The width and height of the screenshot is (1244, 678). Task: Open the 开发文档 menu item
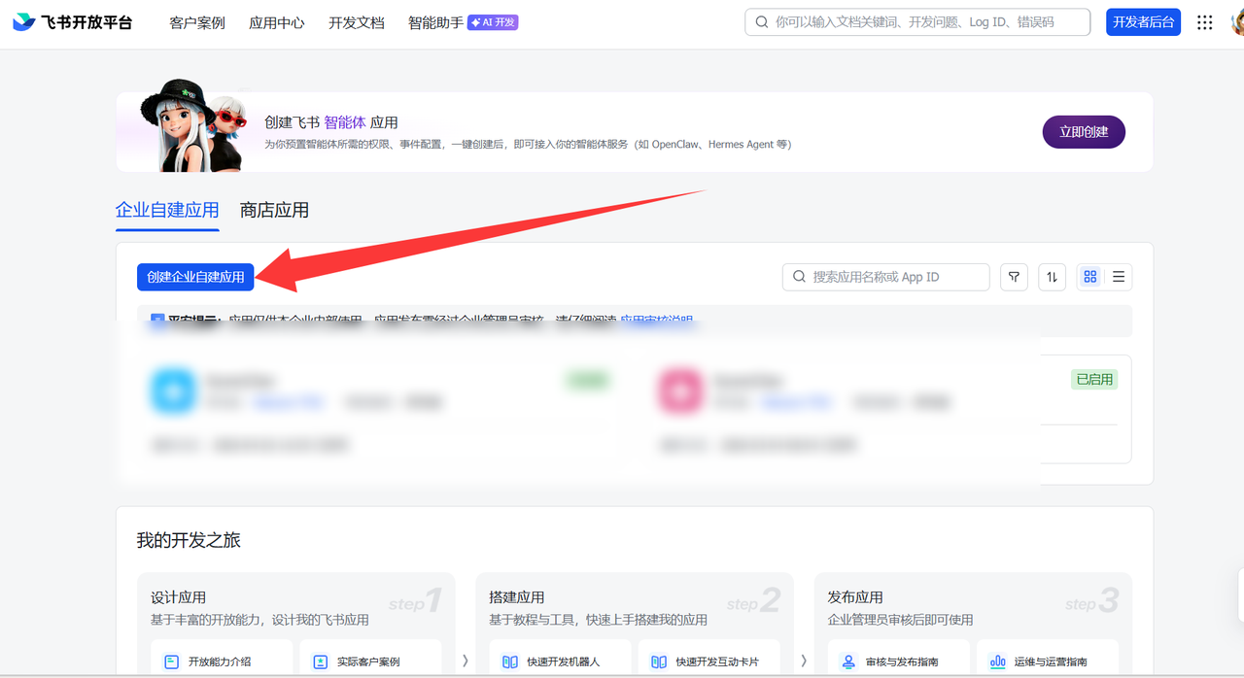click(x=357, y=22)
